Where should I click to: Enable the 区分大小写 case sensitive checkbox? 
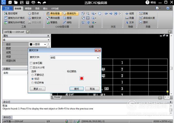point(31,68)
